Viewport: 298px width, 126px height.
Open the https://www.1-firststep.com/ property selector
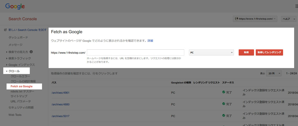pos(255,19)
